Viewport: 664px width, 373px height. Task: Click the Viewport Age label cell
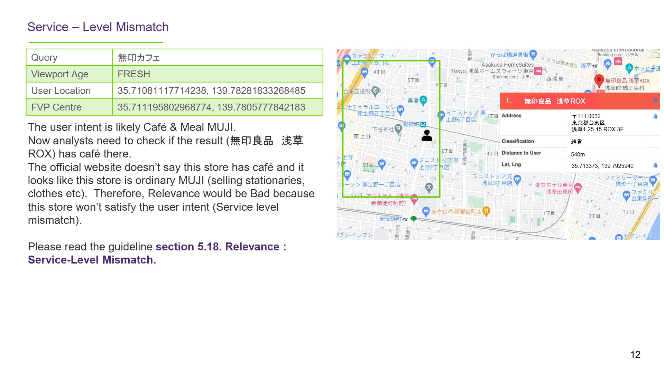pos(69,74)
